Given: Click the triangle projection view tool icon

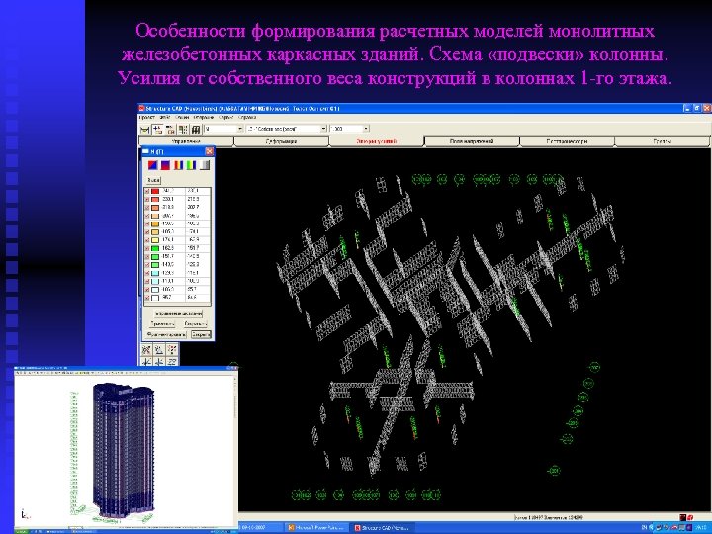Looking at the screenshot, I should tap(159, 350).
